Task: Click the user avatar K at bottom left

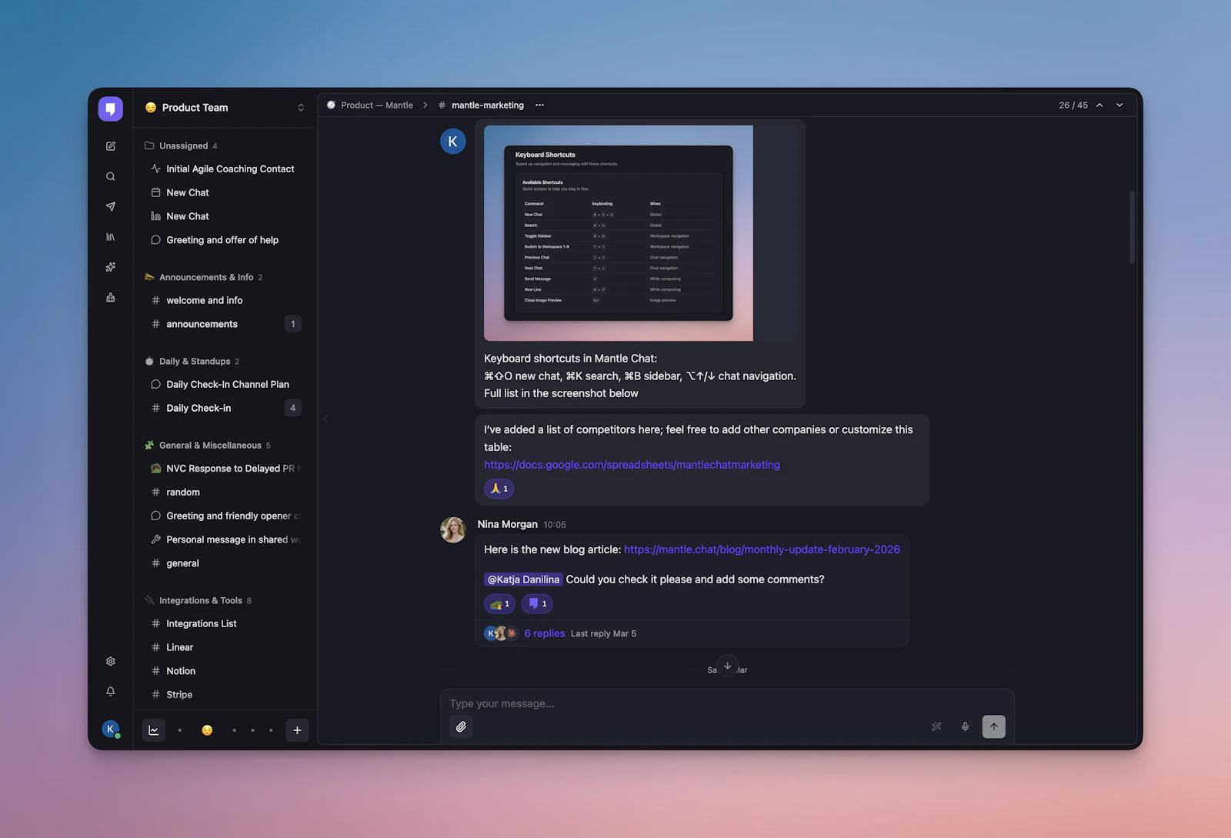Action: click(111, 729)
